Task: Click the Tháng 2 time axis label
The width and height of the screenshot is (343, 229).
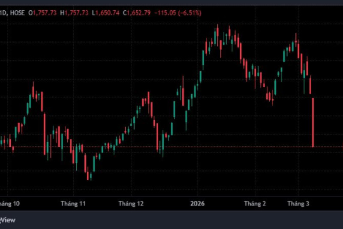Action: 255,204
